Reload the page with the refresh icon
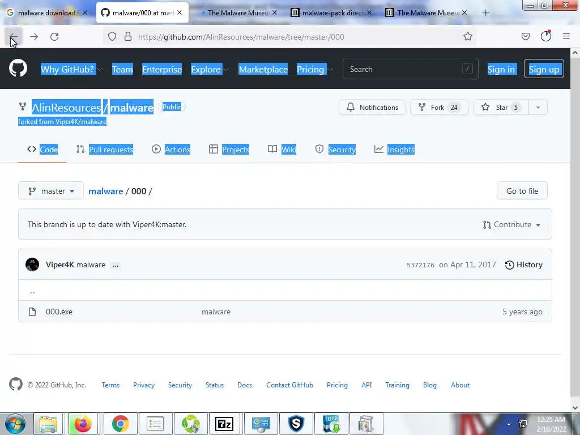The height and width of the screenshot is (435, 580). pos(54,37)
